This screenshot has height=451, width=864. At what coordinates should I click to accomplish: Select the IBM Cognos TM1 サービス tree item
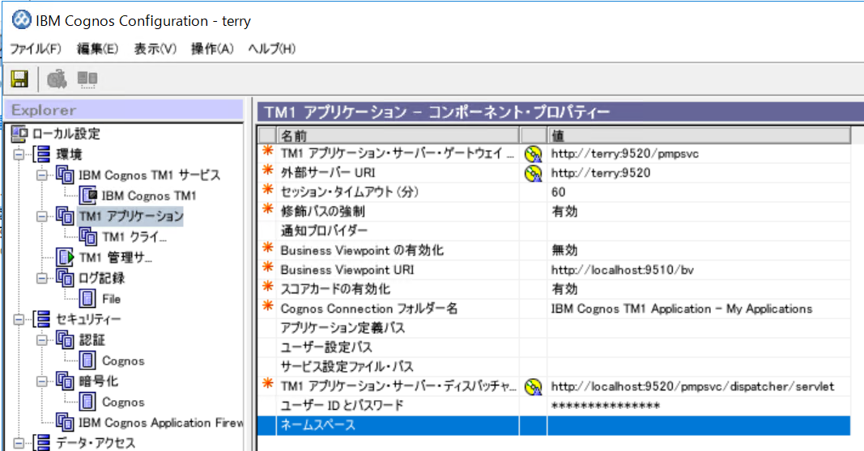(x=149, y=175)
